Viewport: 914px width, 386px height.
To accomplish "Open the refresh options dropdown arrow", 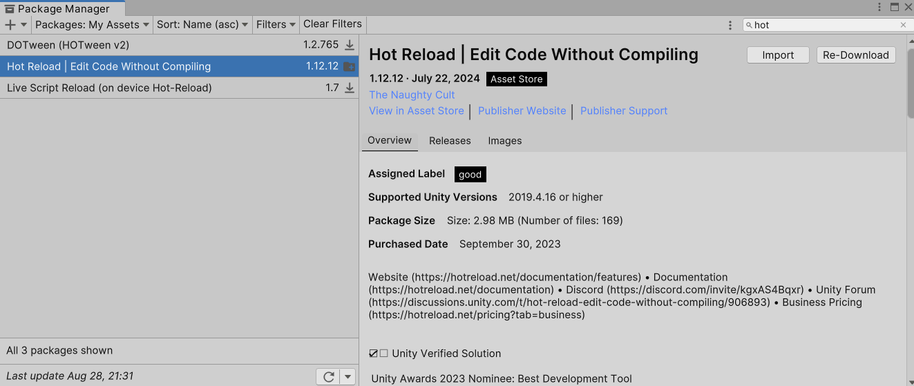I will pyautogui.click(x=348, y=376).
